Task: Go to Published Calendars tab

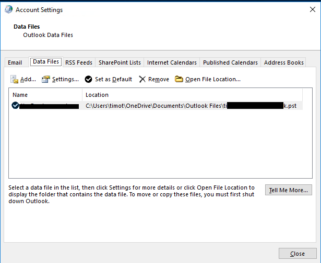Action: [230, 62]
